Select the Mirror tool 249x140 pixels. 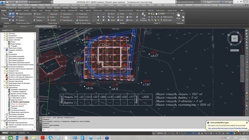tap(121, 17)
